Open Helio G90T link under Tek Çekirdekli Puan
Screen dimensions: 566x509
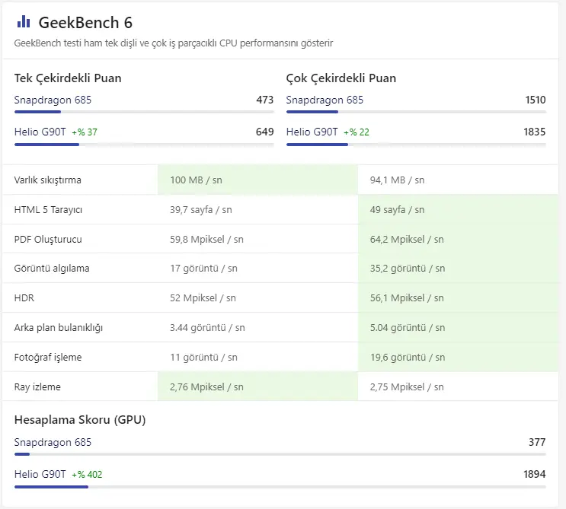(x=40, y=132)
